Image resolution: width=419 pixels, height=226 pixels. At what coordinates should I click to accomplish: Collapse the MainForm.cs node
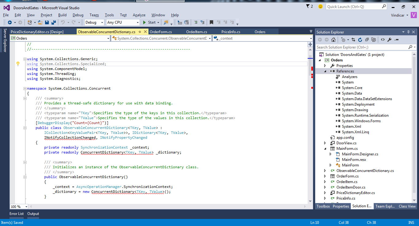pyautogui.click(x=325, y=149)
